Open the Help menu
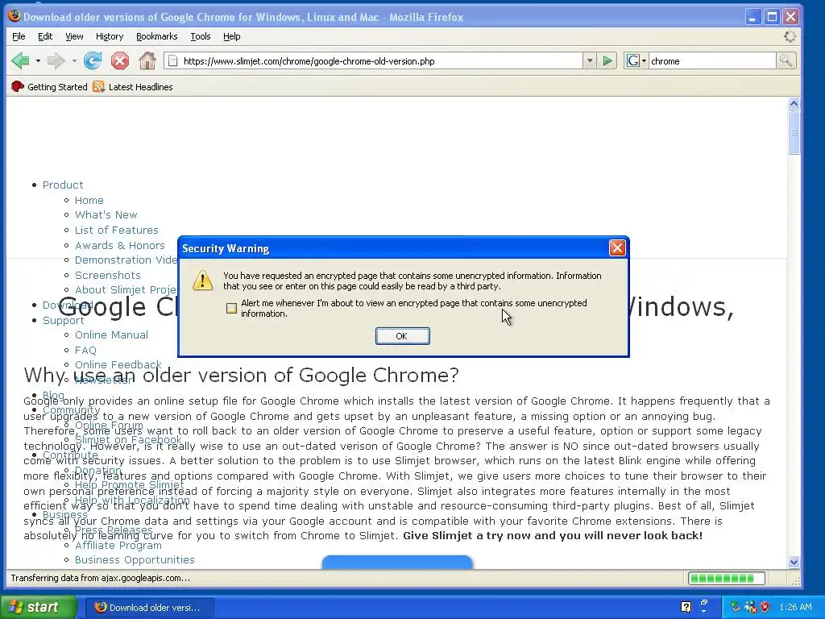825x619 pixels. click(x=231, y=36)
